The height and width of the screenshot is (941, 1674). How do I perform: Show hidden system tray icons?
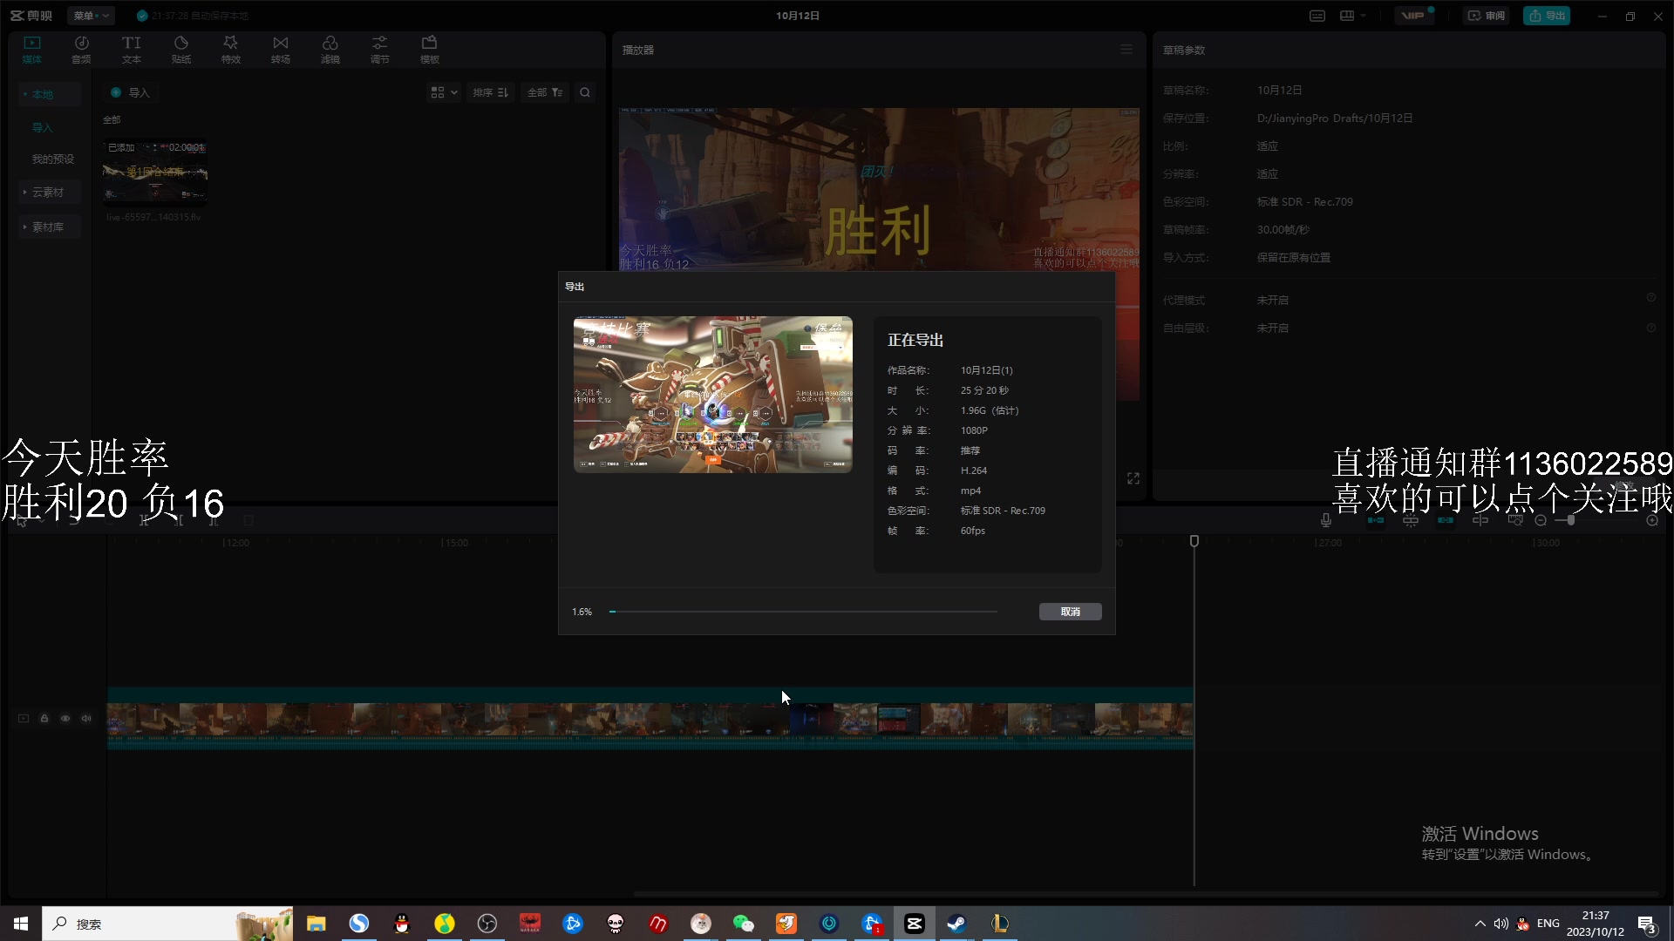pos(1480,924)
